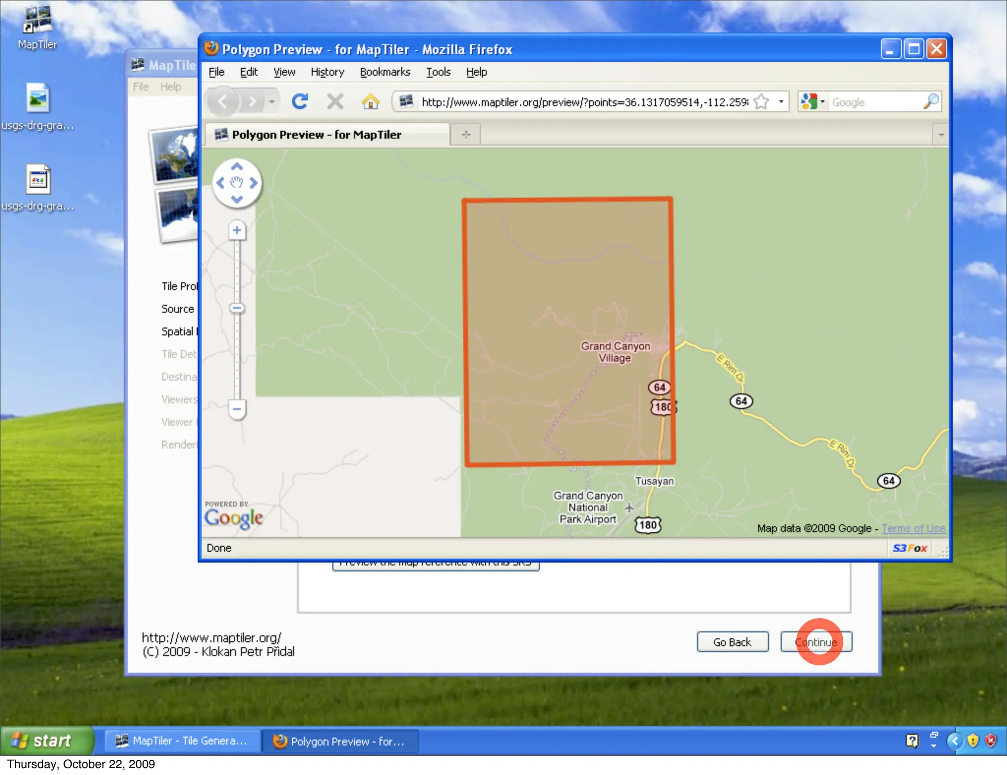Pan map up with north arrow
Image resolution: width=1007 pixels, height=775 pixels.
tap(237, 167)
